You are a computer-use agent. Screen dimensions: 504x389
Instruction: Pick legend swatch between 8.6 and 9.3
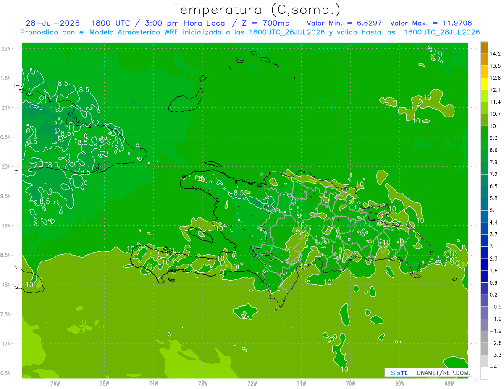point(484,144)
